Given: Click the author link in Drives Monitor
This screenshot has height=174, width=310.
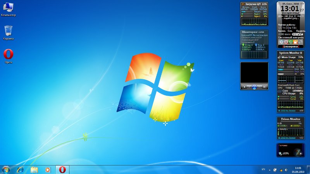Looking at the screenshot, I should click(287, 138).
